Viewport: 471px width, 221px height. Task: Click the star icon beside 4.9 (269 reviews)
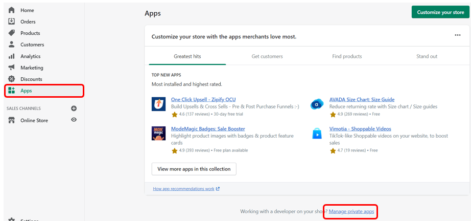click(333, 114)
